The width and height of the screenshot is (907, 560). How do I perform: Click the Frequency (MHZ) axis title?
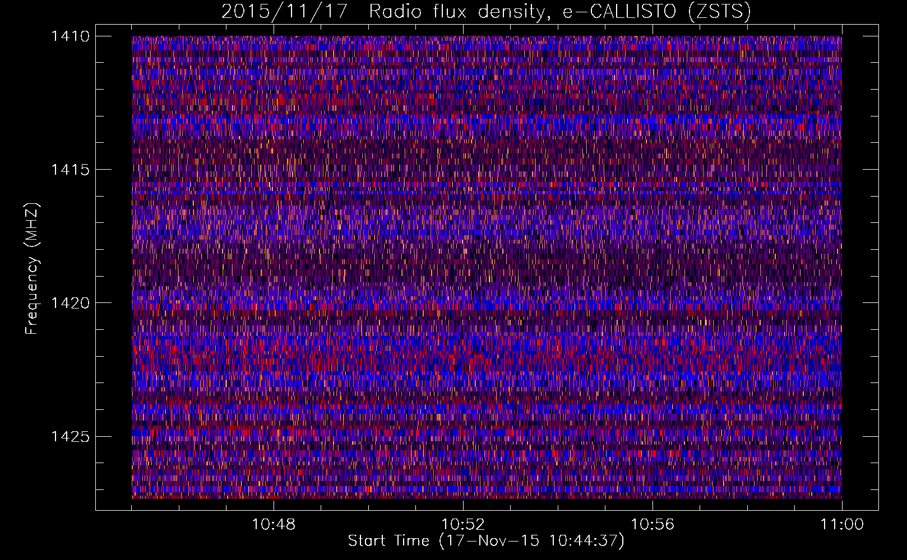pyautogui.click(x=33, y=269)
